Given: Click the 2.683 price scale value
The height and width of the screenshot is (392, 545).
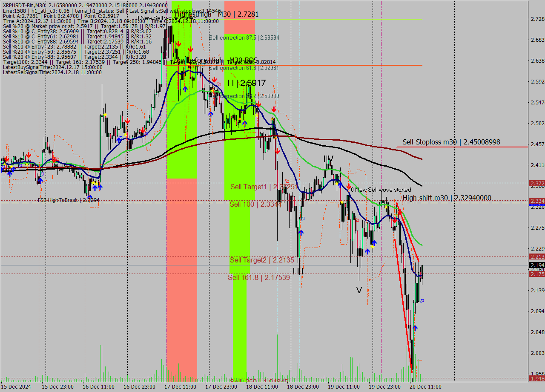Looking at the screenshot, I should [537, 40].
